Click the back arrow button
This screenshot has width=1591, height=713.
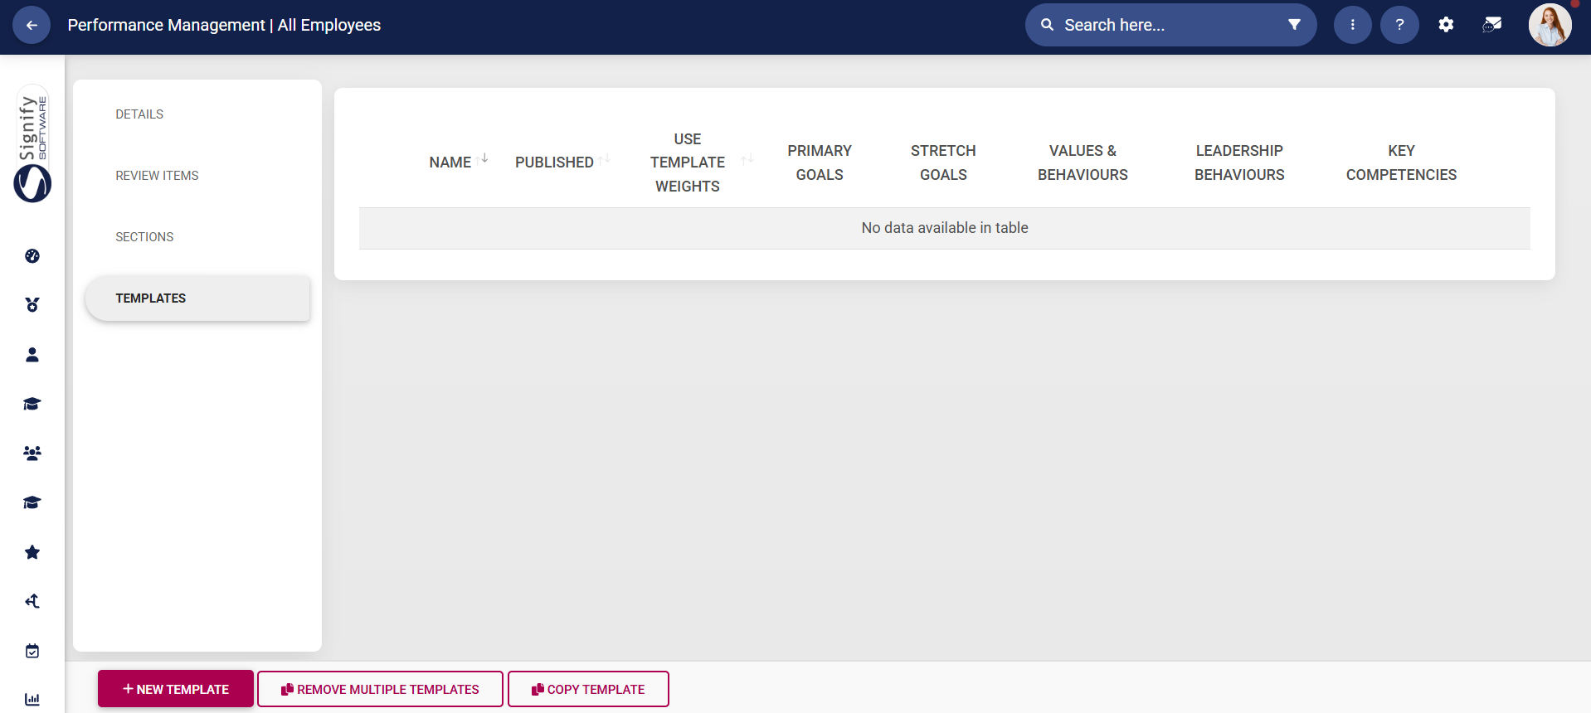32,25
